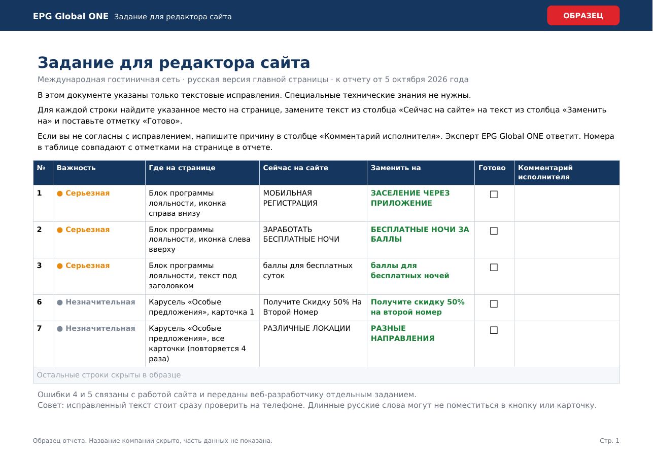Click gray Незначительная dot in row 7
Viewport: 653px width, 461px height.
pyautogui.click(x=60, y=329)
